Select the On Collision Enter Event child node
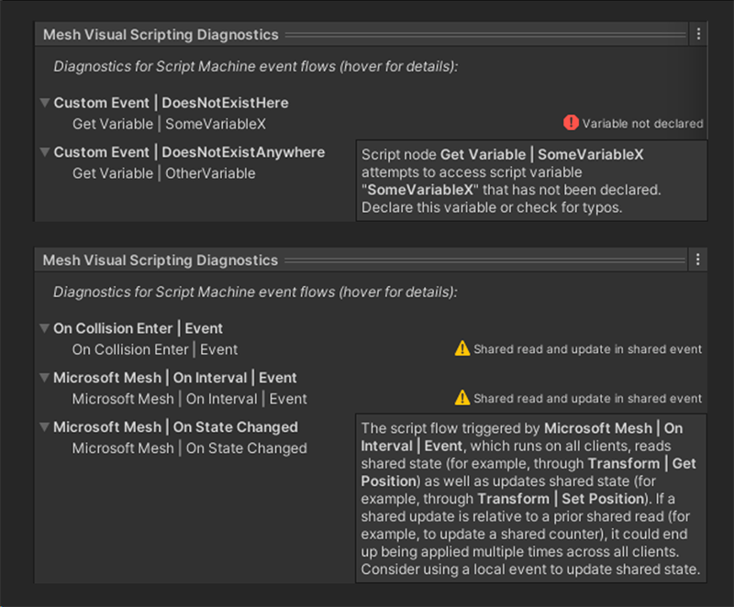The height and width of the screenshot is (607, 734). click(x=154, y=349)
